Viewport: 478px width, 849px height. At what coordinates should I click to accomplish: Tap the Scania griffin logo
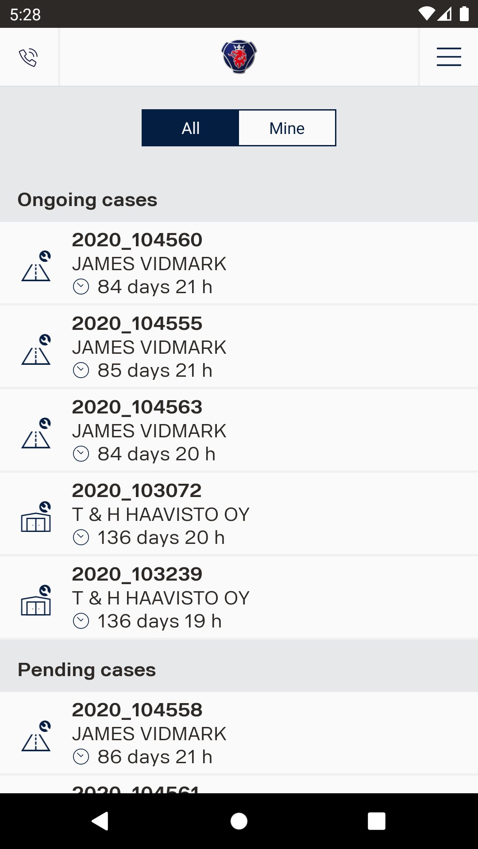point(239,57)
